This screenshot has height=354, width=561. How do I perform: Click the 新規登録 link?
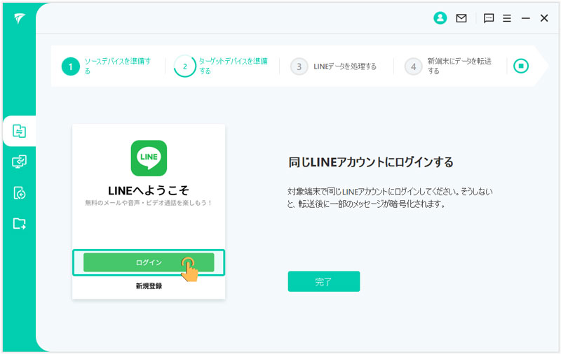149,286
